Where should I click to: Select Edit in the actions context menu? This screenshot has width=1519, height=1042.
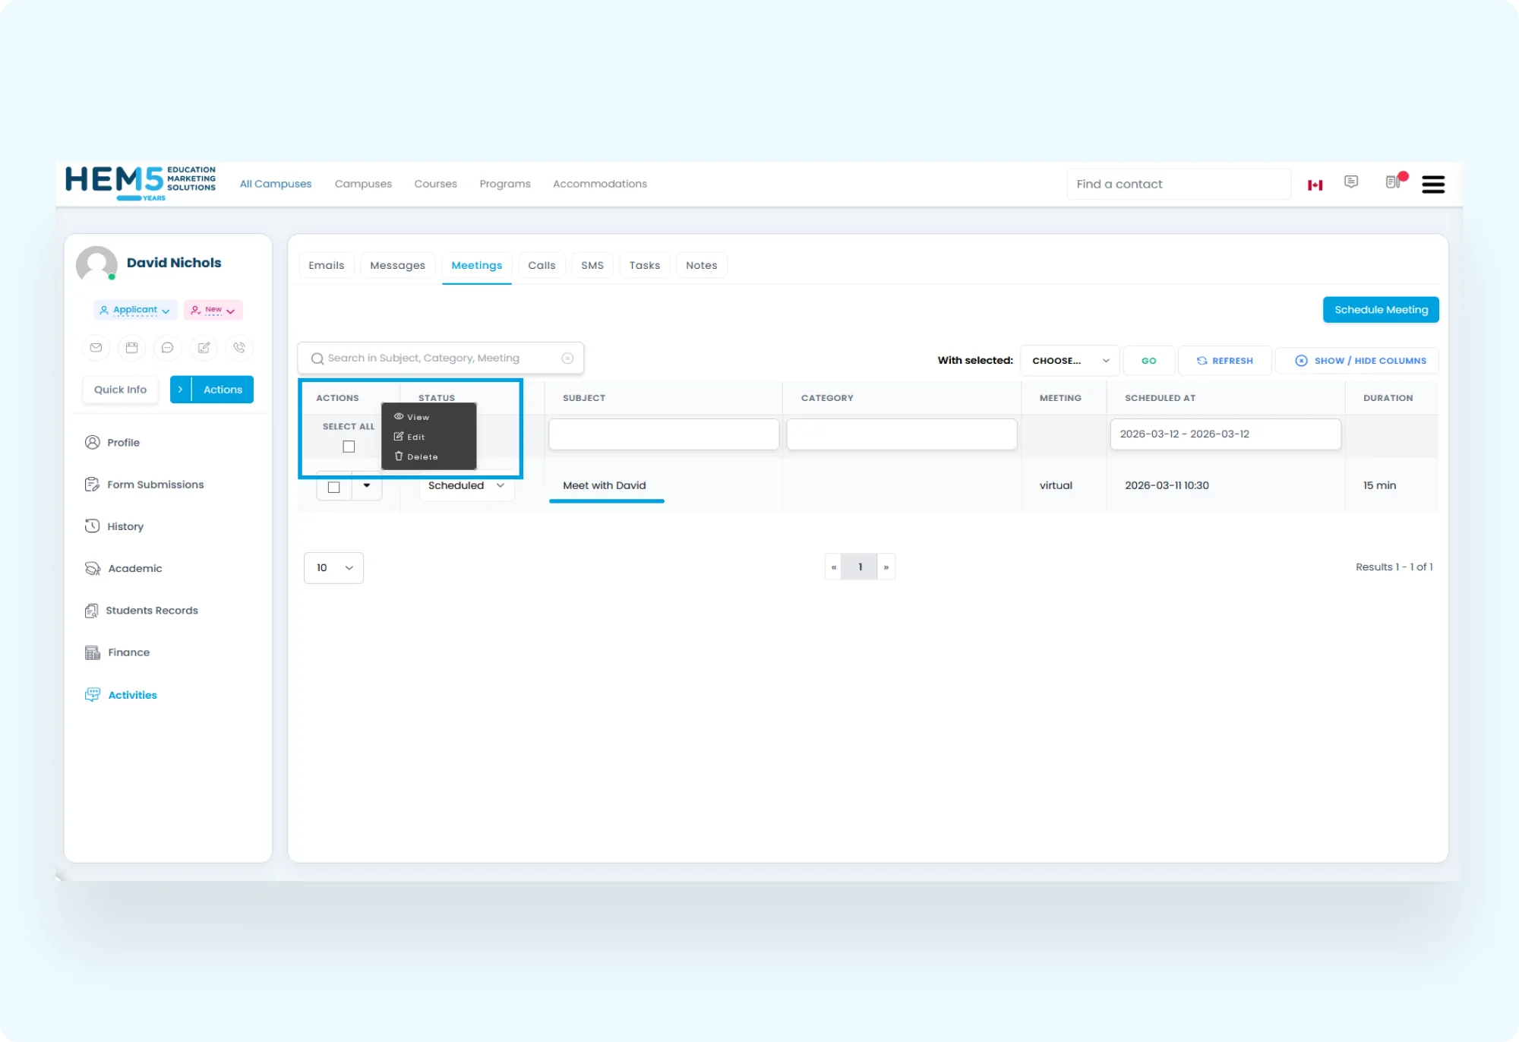(415, 436)
